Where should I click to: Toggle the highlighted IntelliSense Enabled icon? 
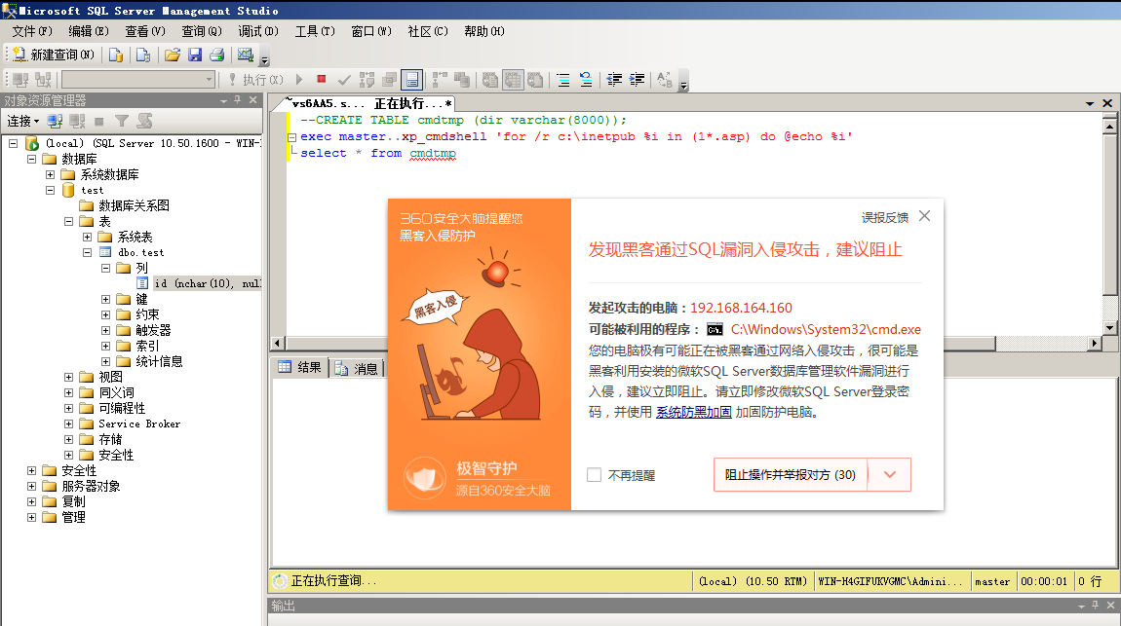click(x=411, y=80)
